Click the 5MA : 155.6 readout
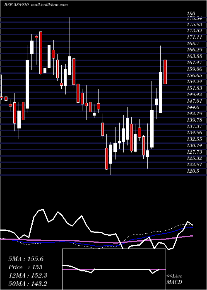This screenshot has width=207, height=290. (x=26, y=259)
